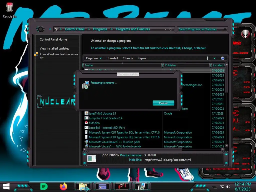Click Oracle publisher cell
256x192 pixels.
(168, 113)
